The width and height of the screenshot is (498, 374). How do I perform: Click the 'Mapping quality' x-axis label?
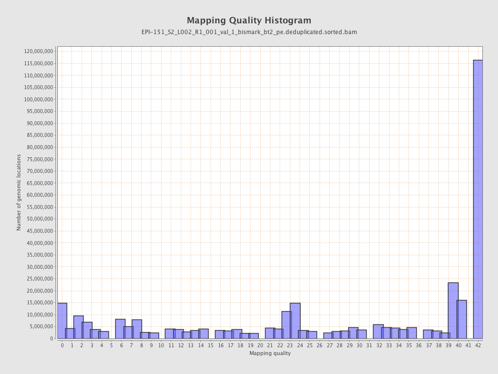click(270, 353)
